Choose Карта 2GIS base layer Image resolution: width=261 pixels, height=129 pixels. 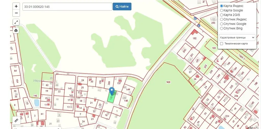(230, 15)
